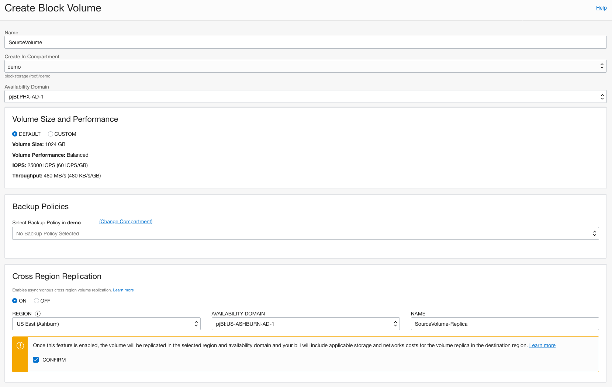Select the DEFAULT volume size option
This screenshot has height=387, width=612.
15,134
